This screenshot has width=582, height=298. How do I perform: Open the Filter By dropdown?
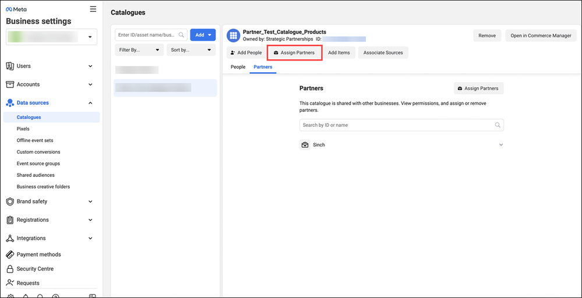[139, 49]
